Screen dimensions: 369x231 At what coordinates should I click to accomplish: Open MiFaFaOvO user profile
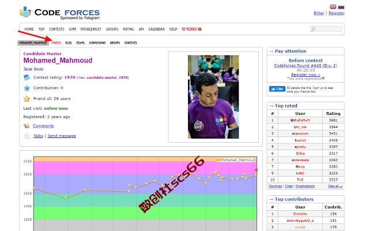(x=300, y=121)
